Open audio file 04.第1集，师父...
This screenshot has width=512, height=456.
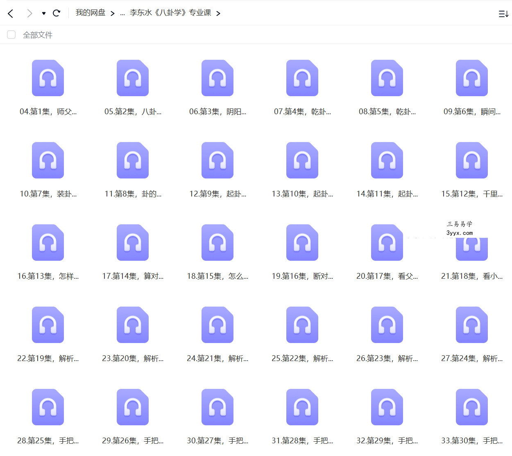click(48, 78)
